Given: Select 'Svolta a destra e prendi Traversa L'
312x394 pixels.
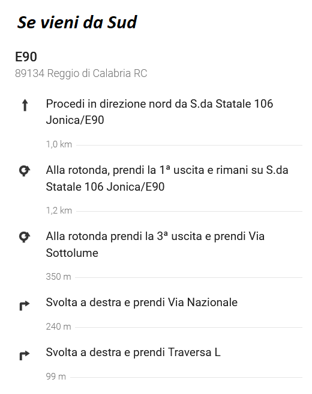Looking at the screenshot, I should click(133, 352).
